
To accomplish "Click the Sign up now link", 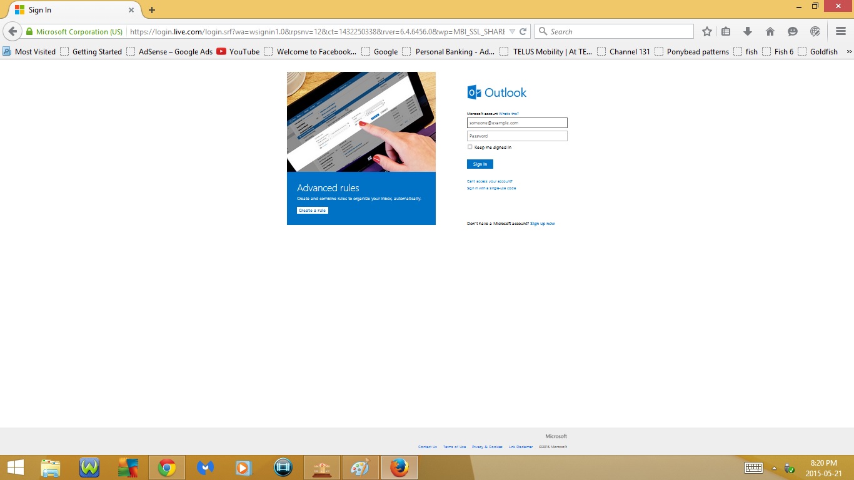I will click(x=543, y=224).
